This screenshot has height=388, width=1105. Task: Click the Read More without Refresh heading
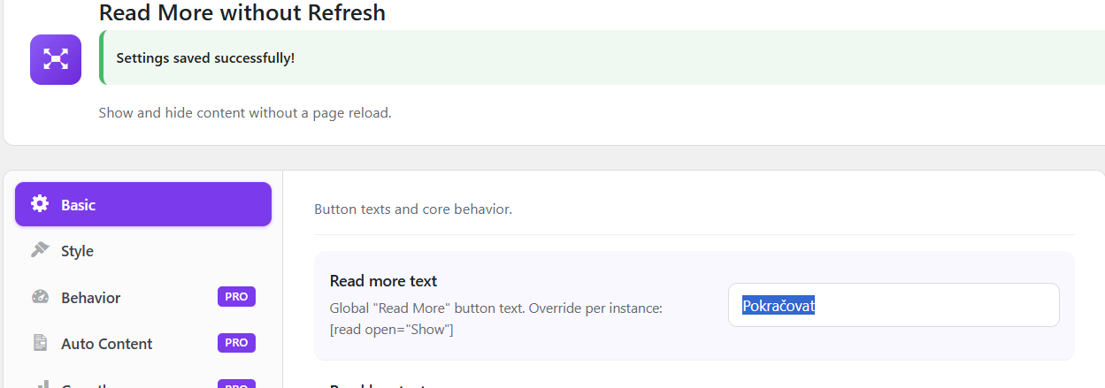tap(242, 13)
